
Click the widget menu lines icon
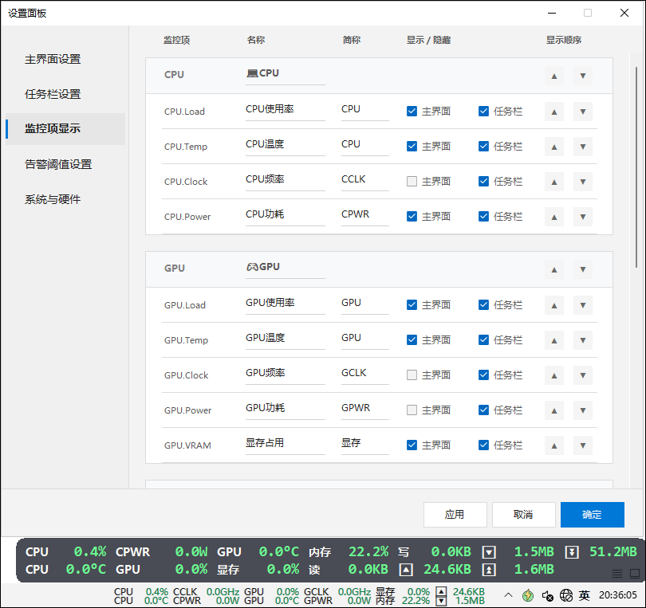pos(617,574)
